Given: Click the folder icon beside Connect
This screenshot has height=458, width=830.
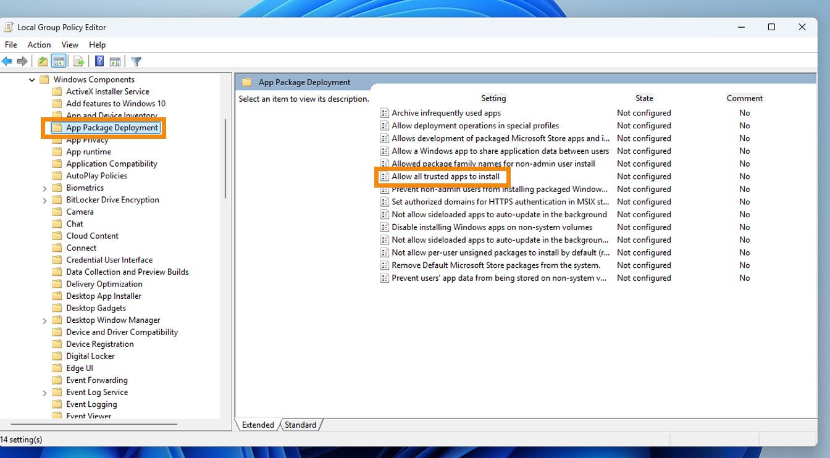Looking at the screenshot, I should [x=57, y=248].
